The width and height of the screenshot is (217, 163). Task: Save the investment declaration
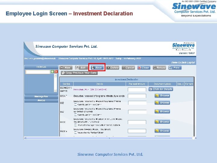pos(97,68)
